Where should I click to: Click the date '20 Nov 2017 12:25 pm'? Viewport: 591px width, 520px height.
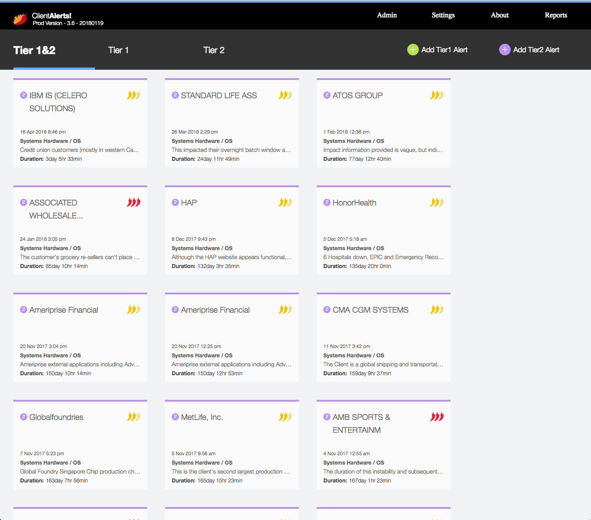point(196,346)
